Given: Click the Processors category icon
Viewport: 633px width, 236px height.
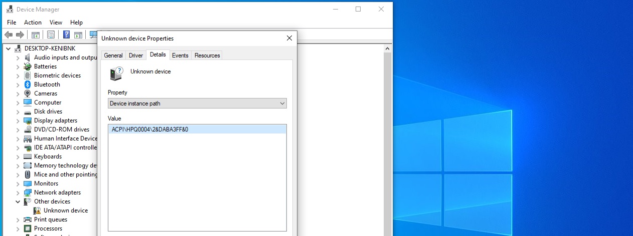Looking at the screenshot, I should click(28, 228).
